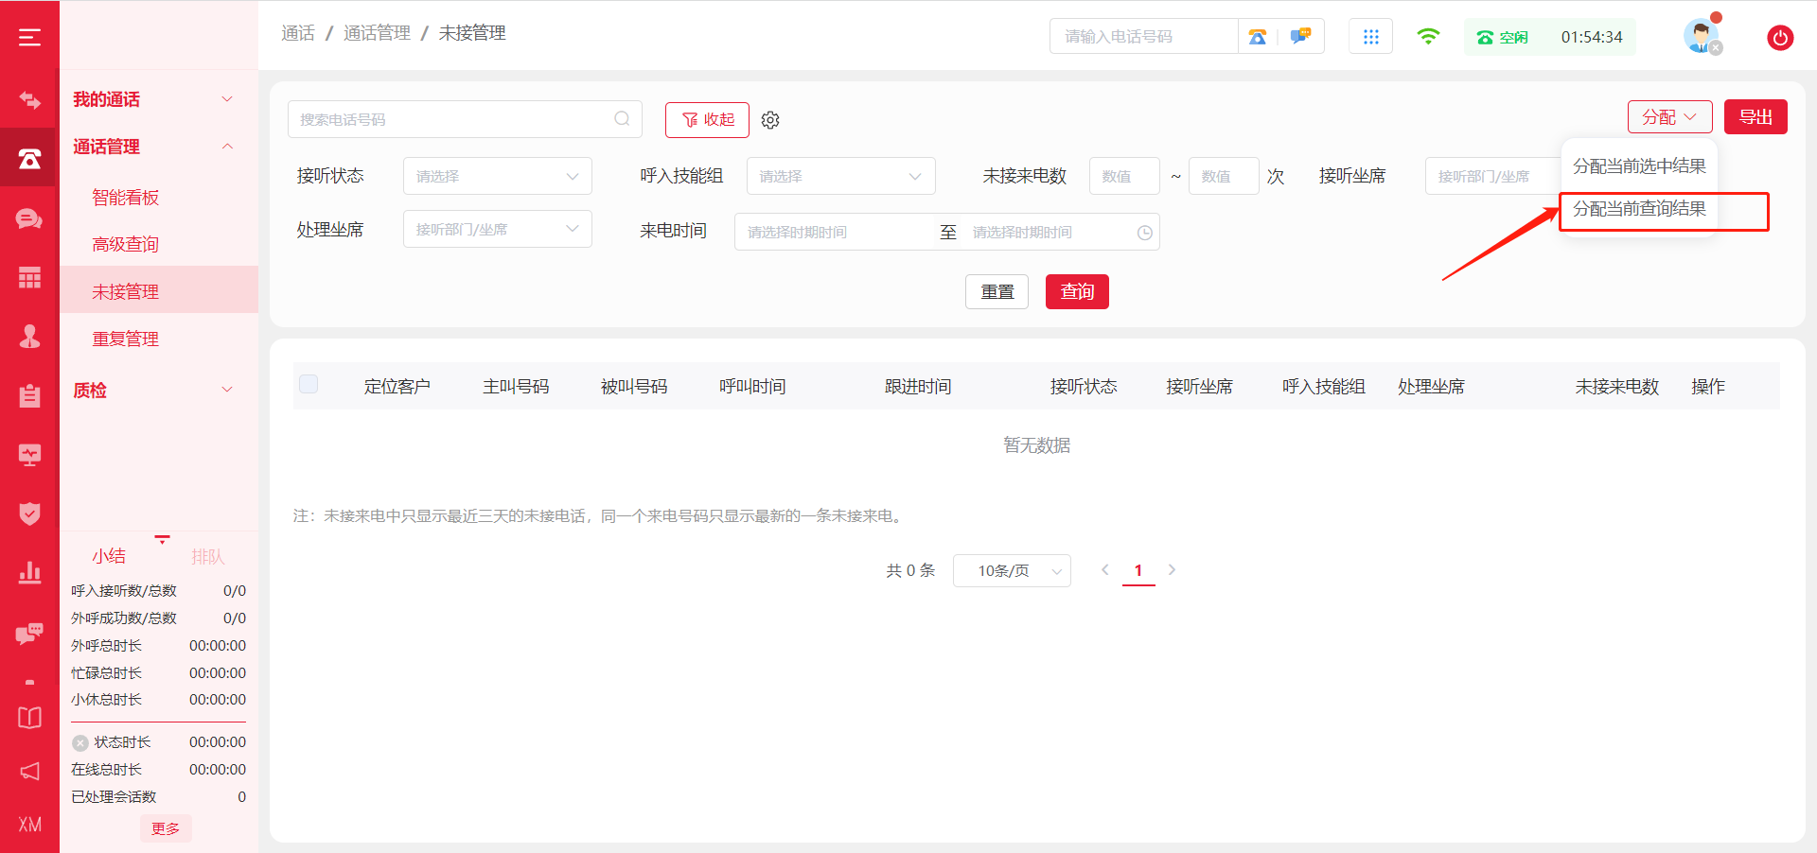Click the 来电时间 end date field

[x=1047, y=233]
